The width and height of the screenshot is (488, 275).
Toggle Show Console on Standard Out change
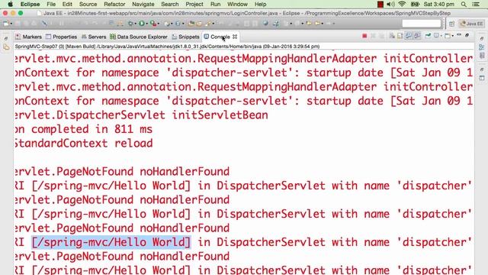point(409,36)
